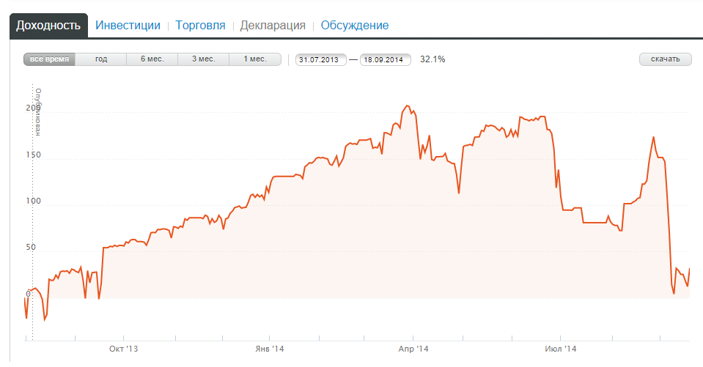Switch to the Обсуждение tab

point(355,25)
